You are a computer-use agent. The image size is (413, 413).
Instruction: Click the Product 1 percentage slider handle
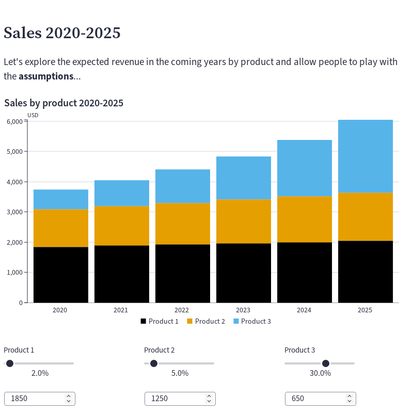pyautogui.click(x=10, y=363)
